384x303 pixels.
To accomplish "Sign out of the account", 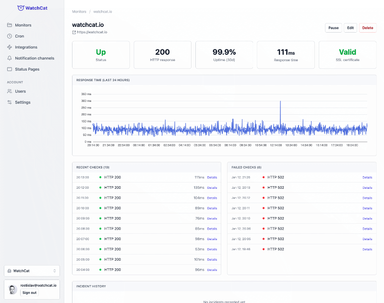I will pos(29,292).
